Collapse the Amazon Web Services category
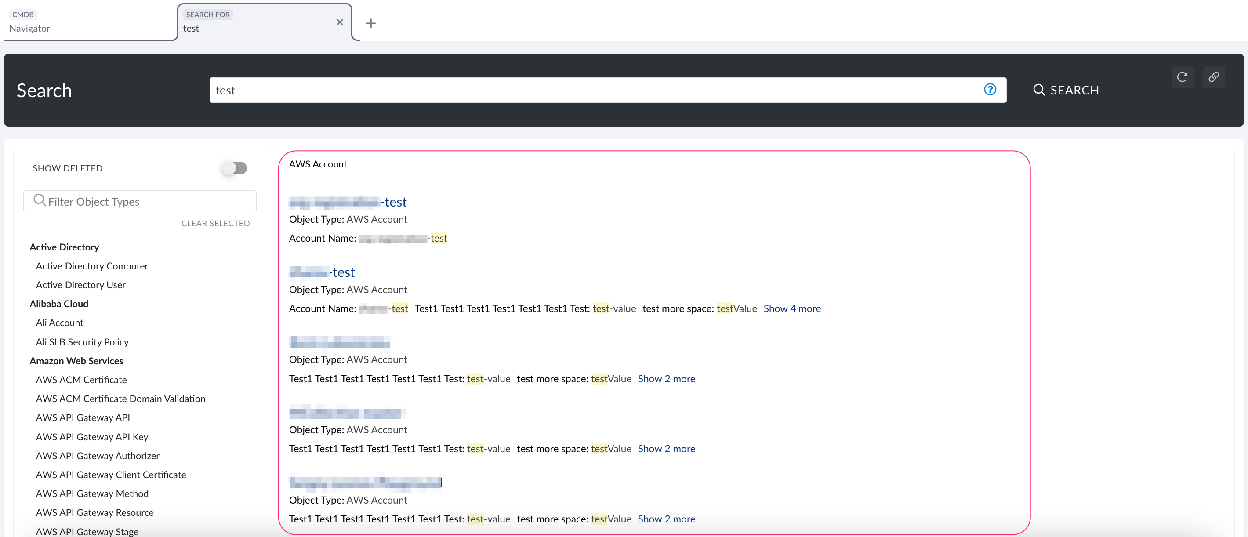This screenshot has width=1248, height=537. [76, 361]
